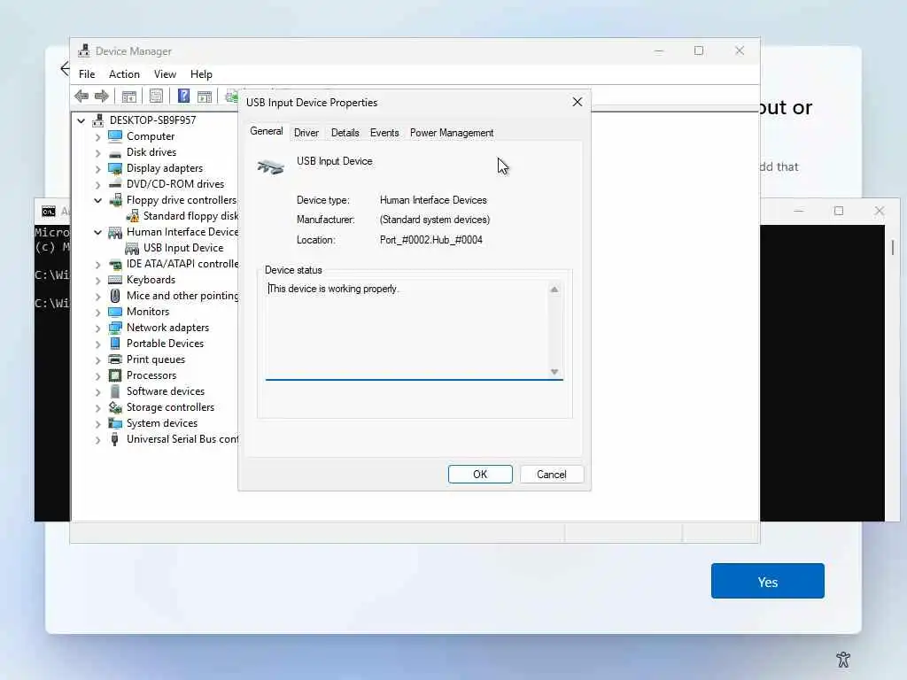Switch to the Power Management tab
Image resolution: width=907 pixels, height=680 pixels.
452,133
